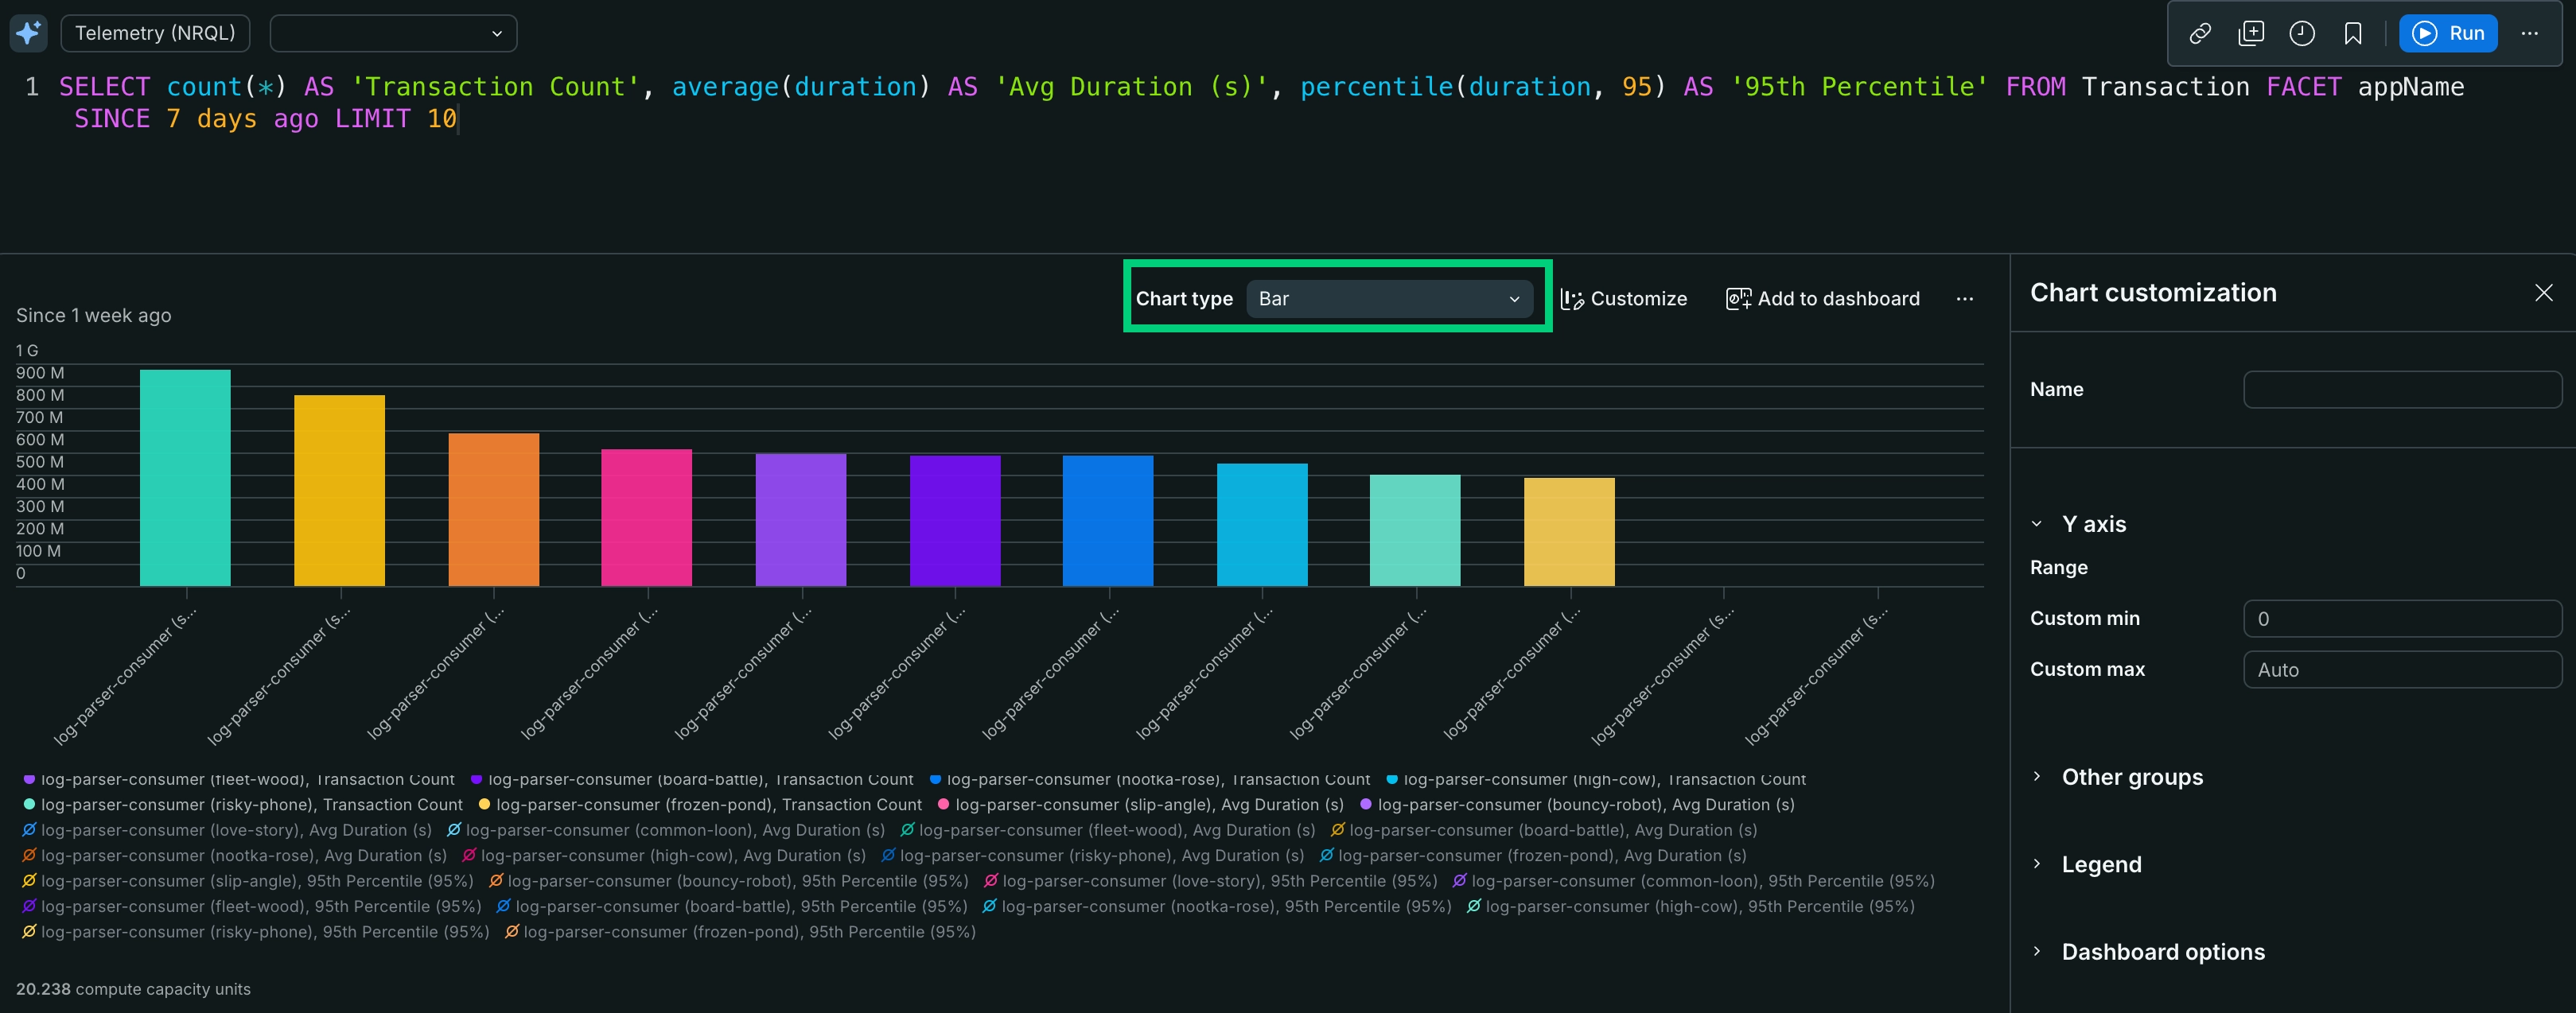2576x1013 pixels.
Task: Open query history clock icon
Action: coord(2301,34)
